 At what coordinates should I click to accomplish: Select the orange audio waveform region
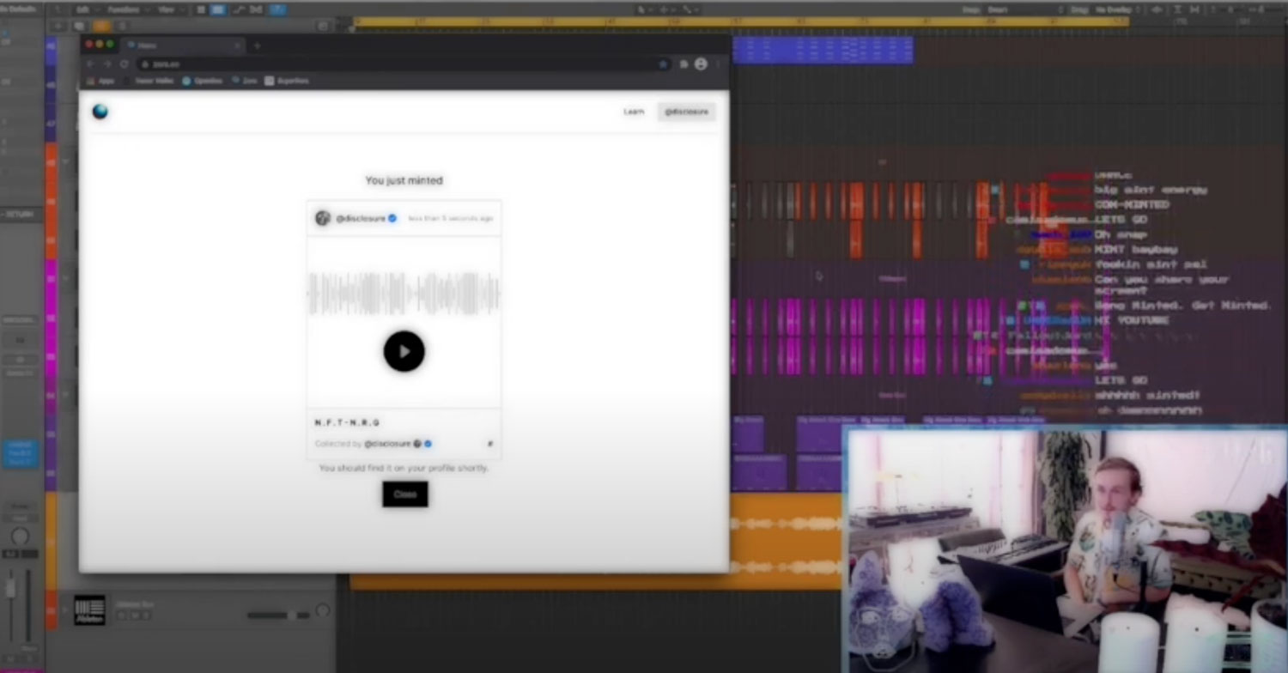(786, 541)
